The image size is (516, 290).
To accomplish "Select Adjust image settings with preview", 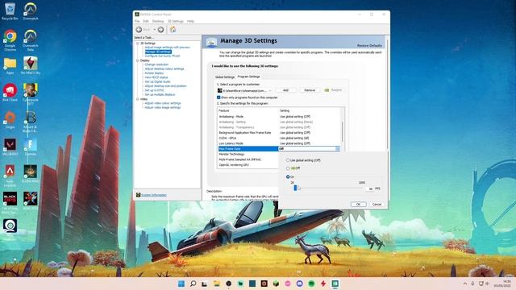I will (x=168, y=48).
